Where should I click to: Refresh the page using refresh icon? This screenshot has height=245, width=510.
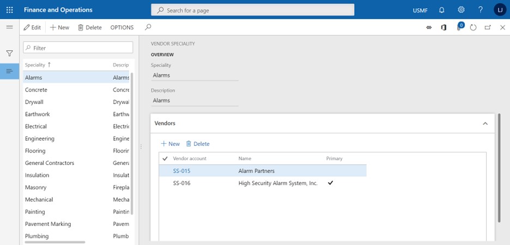click(x=473, y=27)
